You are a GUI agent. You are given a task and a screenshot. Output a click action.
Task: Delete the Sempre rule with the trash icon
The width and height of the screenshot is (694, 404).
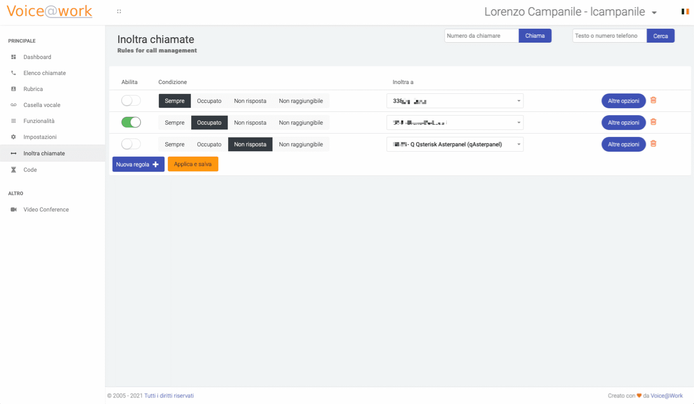point(653,100)
